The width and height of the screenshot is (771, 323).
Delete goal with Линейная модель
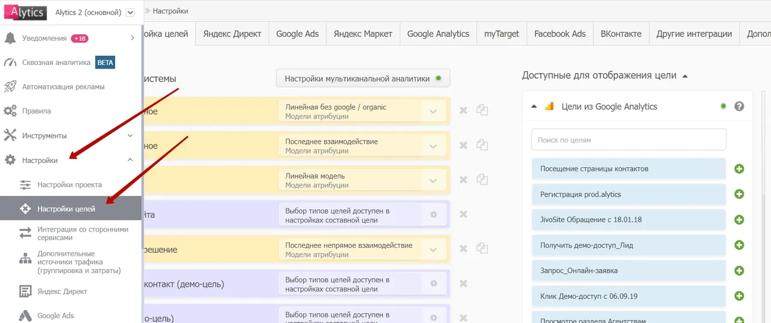[x=463, y=179]
